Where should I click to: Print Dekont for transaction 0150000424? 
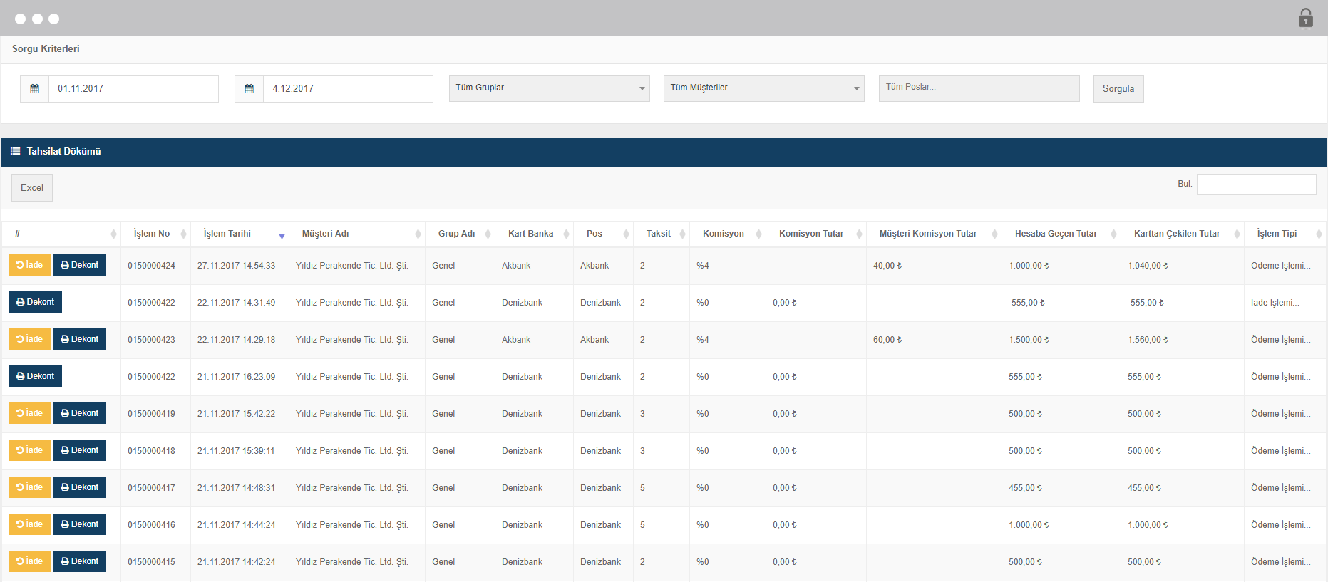pos(79,265)
